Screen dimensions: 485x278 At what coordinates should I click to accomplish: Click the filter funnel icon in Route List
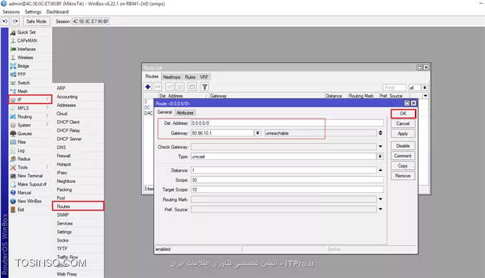click(205, 86)
